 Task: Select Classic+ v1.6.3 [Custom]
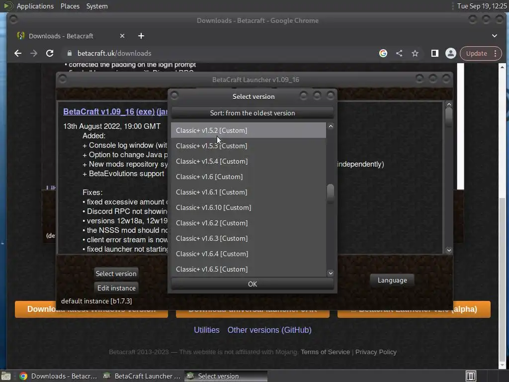249,238
